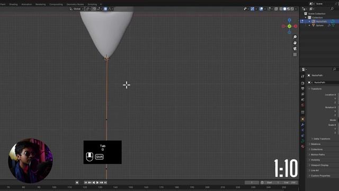Open the Object properties tab
The height and width of the screenshot is (191, 339).
coord(302,119)
